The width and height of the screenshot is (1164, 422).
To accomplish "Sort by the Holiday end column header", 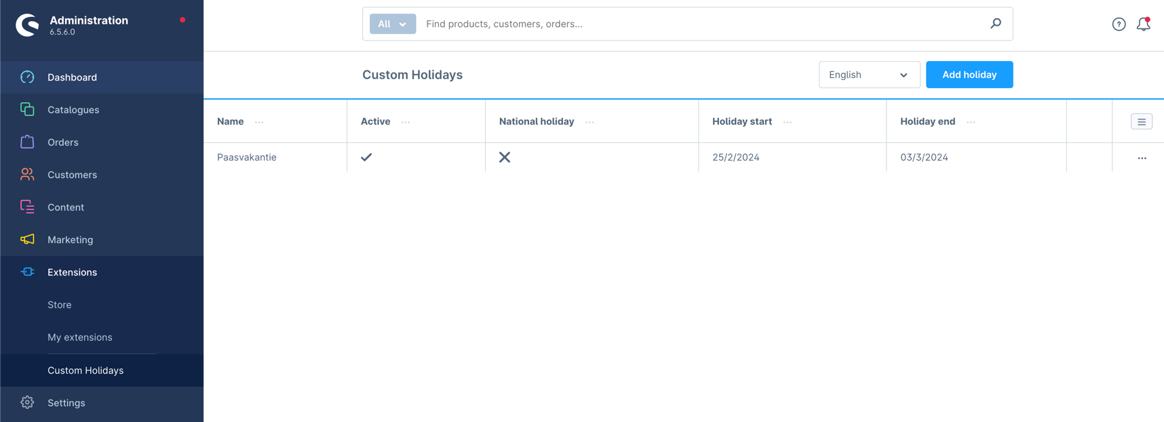I will [927, 121].
